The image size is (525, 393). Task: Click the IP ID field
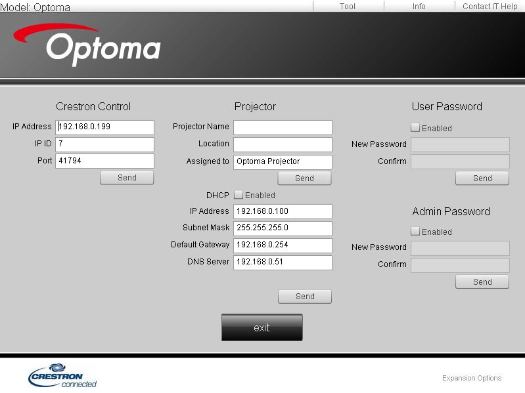coord(104,144)
